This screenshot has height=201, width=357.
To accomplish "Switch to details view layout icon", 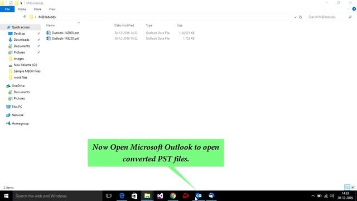I will (x=347, y=188).
